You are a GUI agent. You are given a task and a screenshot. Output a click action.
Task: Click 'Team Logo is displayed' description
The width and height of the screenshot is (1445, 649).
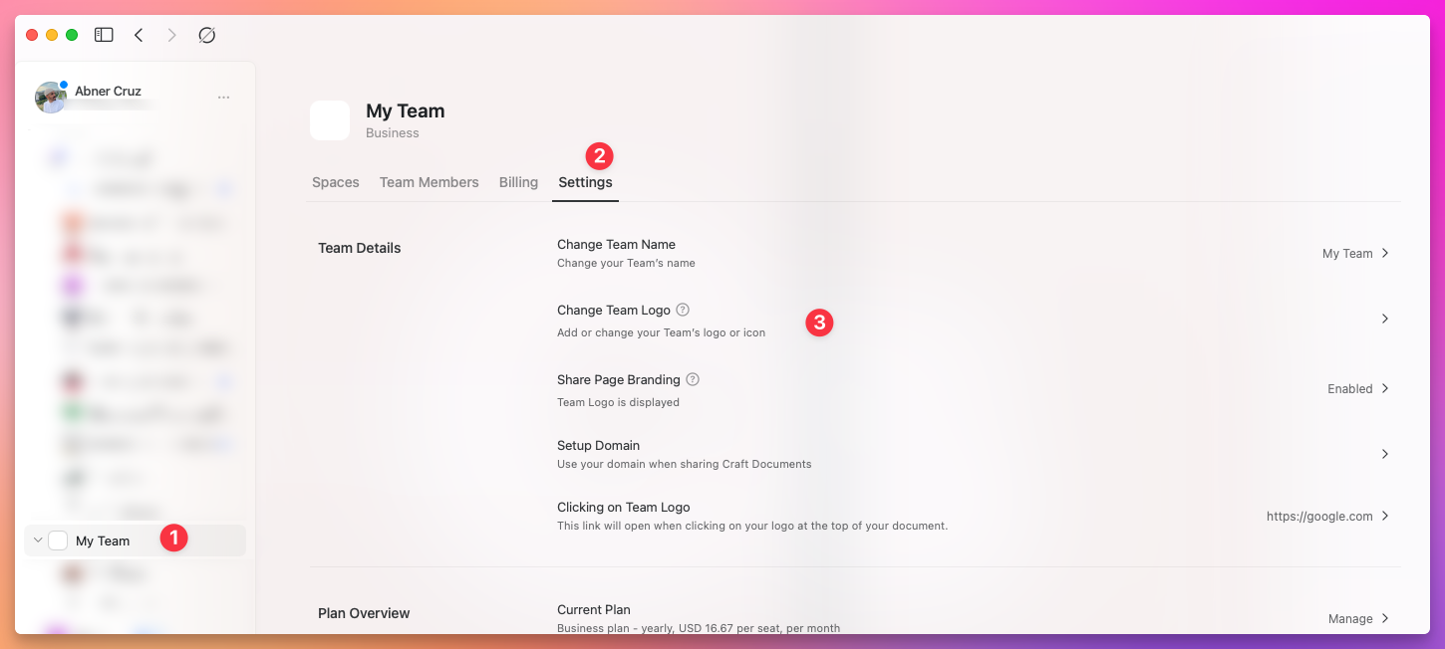pyautogui.click(x=618, y=402)
